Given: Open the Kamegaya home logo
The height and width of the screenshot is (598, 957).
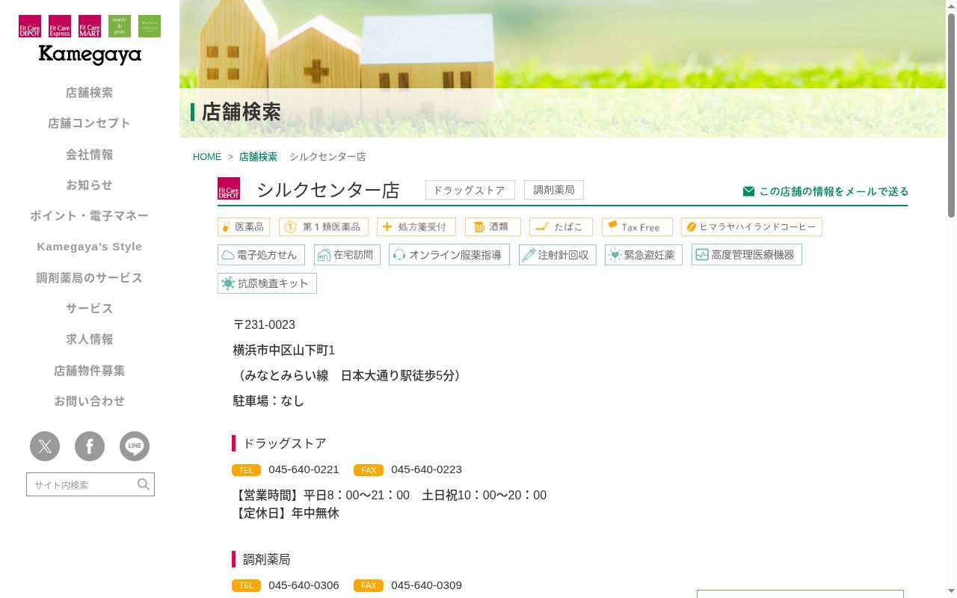Looking at the screenshot, I should [x=90, y=55].
